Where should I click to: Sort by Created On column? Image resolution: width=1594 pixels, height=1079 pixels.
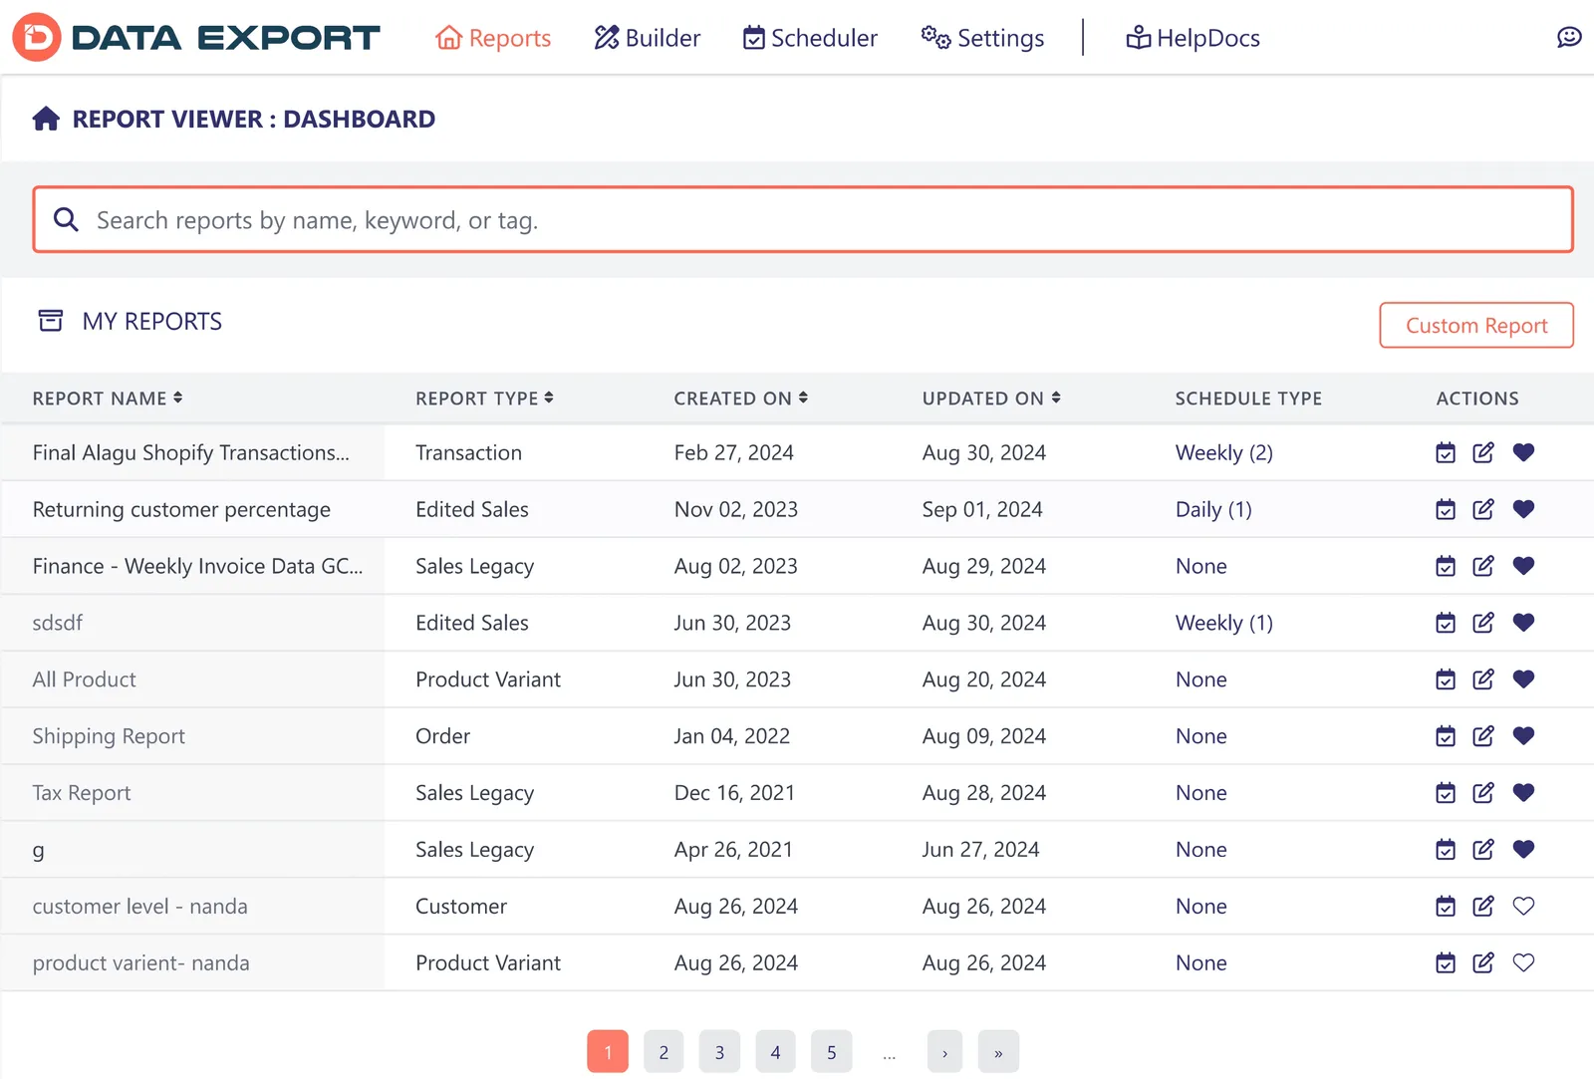[741, 399]
